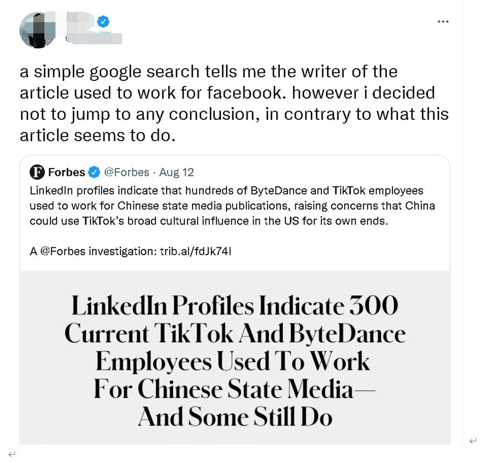The width and height of the screenshot is (499, 463).
Task: Click the article headline preview image
Action: point(235,357)
